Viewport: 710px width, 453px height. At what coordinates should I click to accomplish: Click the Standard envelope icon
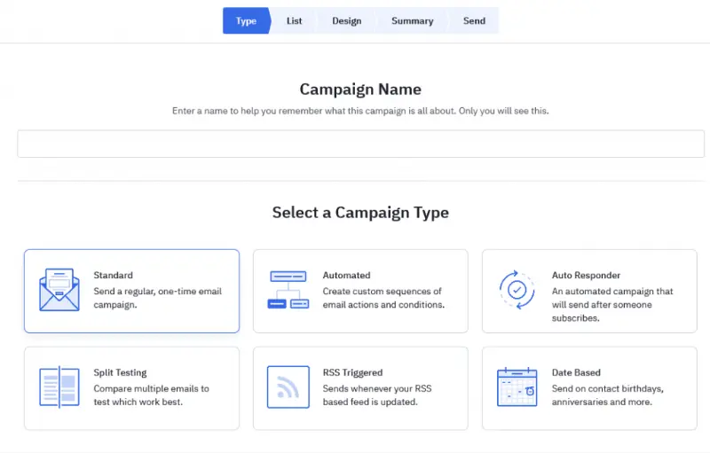click(x=59, y=290)
